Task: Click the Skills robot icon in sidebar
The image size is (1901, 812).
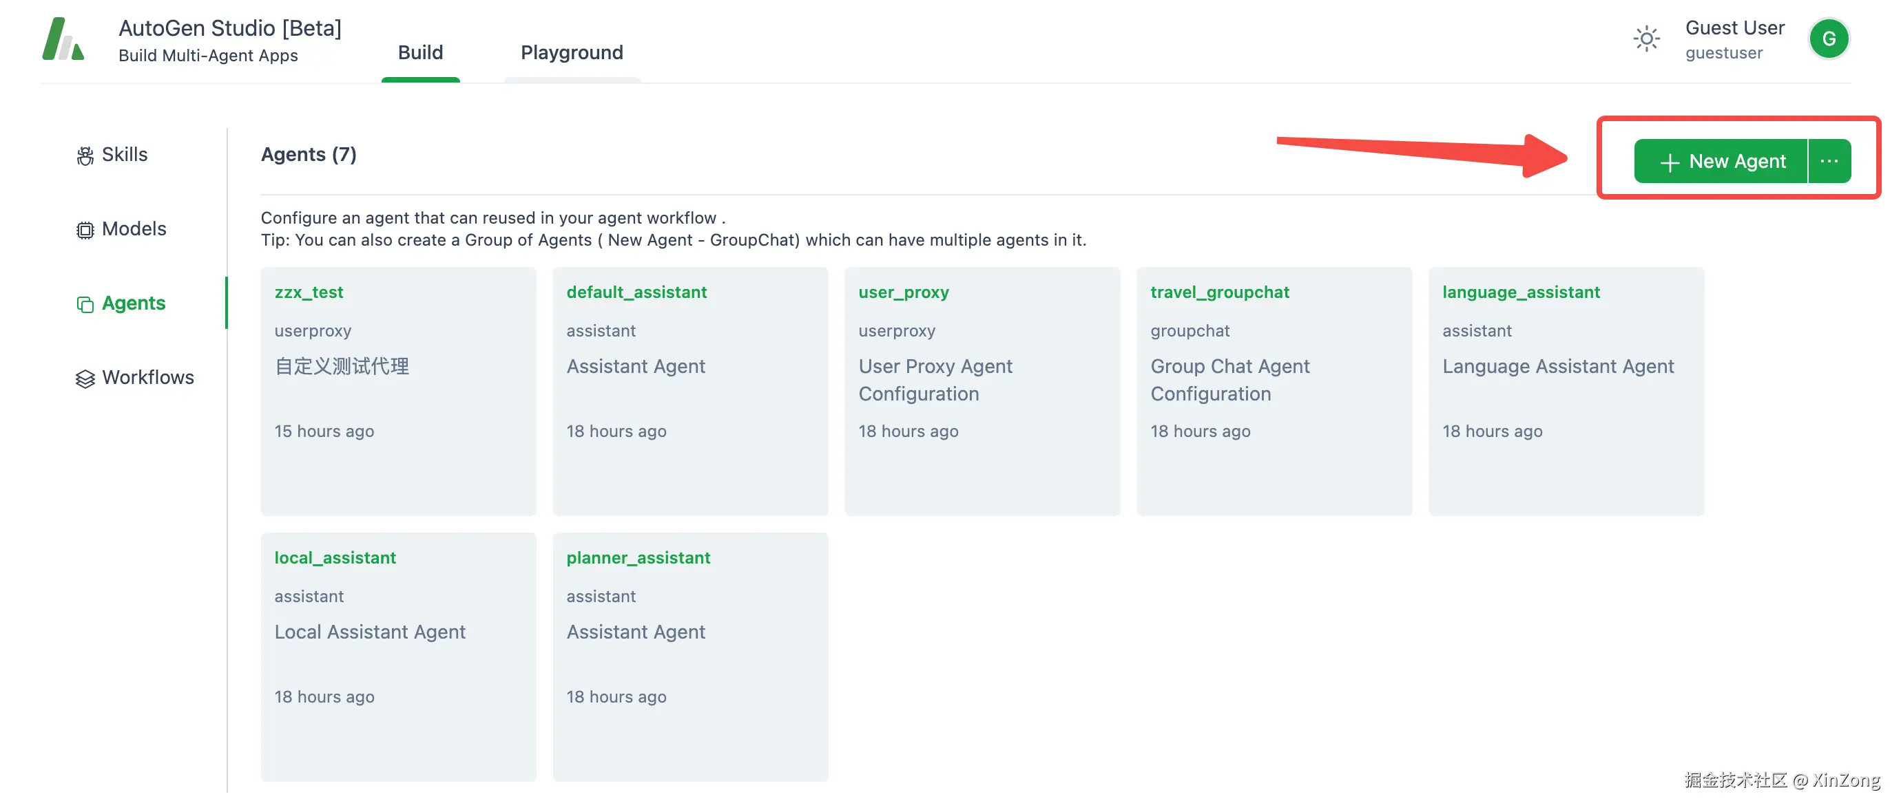Action: (85, 156)
